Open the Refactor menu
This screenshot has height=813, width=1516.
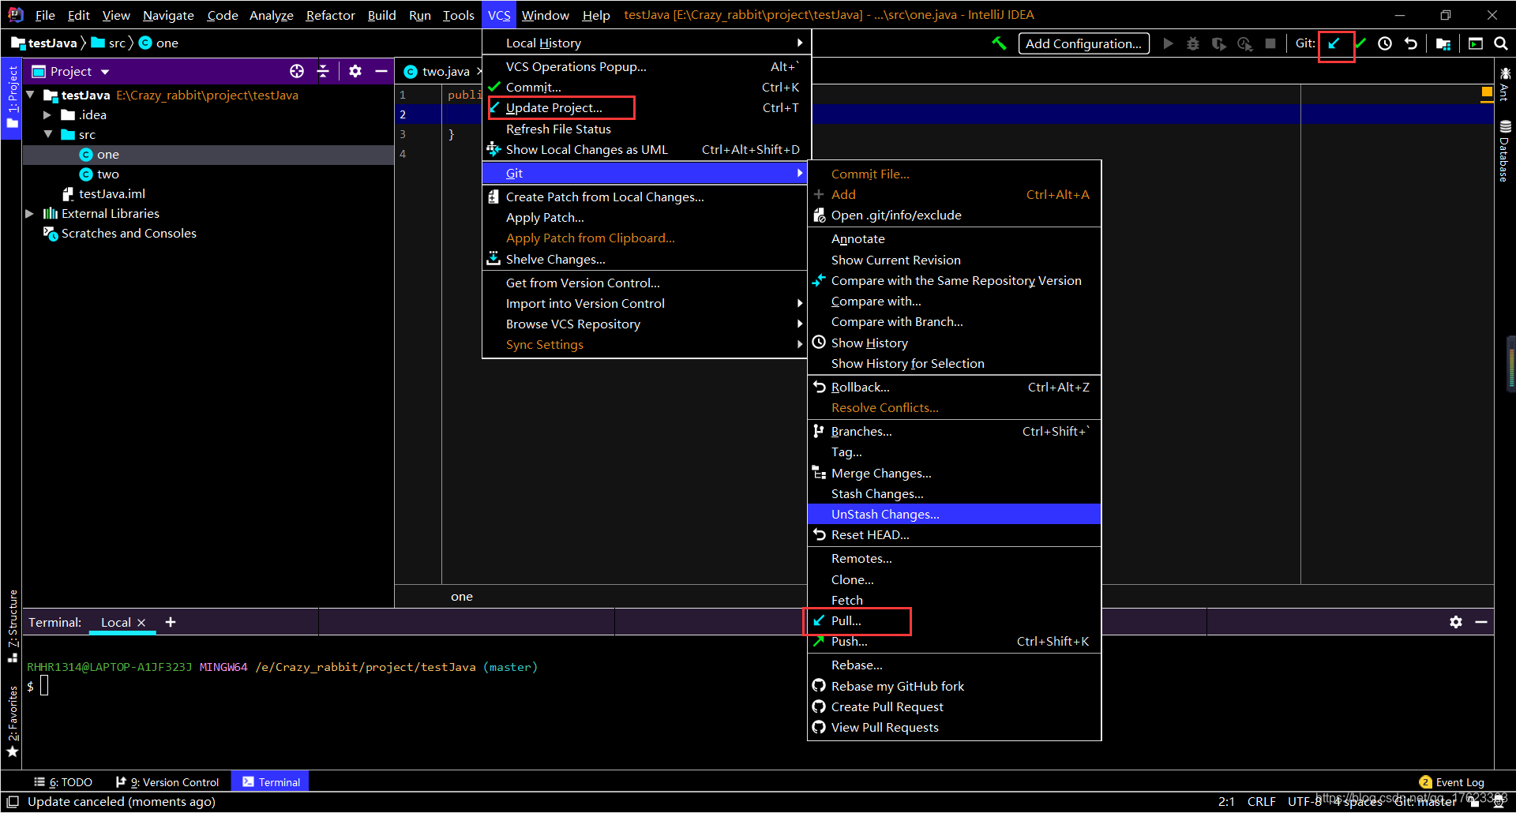[x=330, y=15]
